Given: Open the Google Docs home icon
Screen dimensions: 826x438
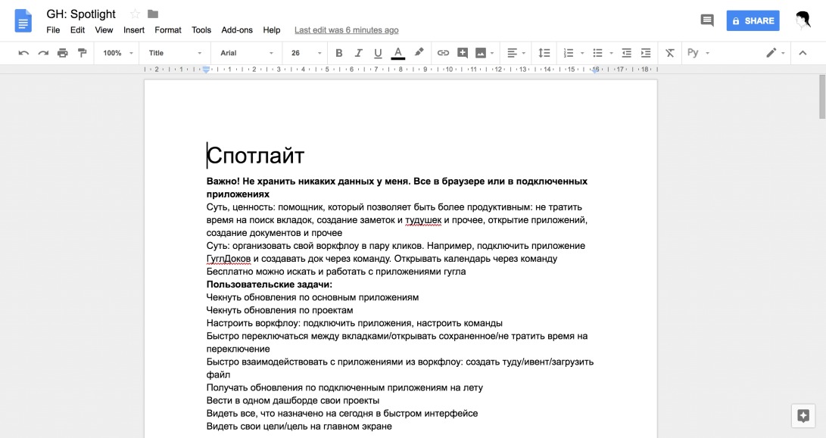Looking at the screenshot, I should tap(23, 22).
